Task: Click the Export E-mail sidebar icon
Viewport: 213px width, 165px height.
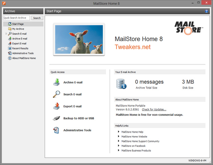Action: click(10, 43)
